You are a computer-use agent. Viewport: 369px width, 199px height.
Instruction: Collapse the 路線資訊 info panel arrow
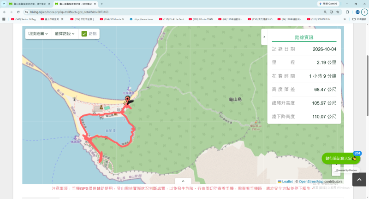[264, 37]
